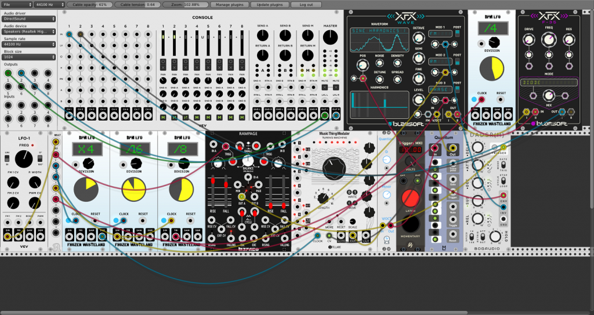This screenshot has height=315, width=594.
Task: Click the /4 BPM LFO CLOCK jack
Action: click(x=481, y=100)
